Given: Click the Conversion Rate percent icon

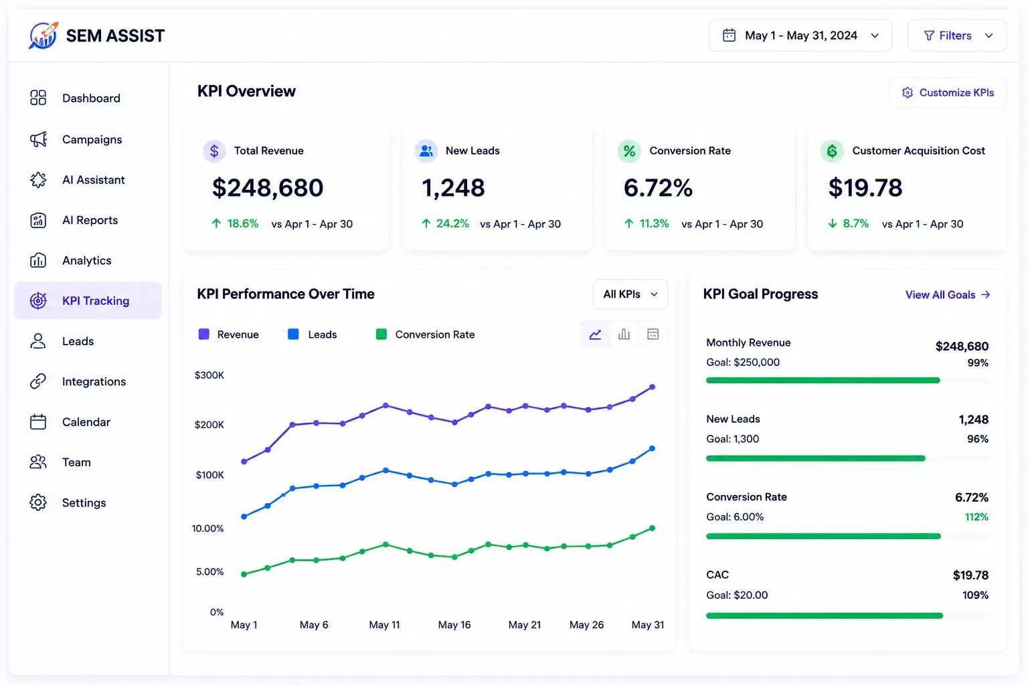Looking at the screenshot, I should pyautogui.click(x=629, y=151).
